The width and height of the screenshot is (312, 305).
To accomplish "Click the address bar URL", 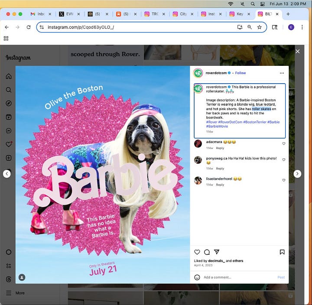I will pos(81,27).
